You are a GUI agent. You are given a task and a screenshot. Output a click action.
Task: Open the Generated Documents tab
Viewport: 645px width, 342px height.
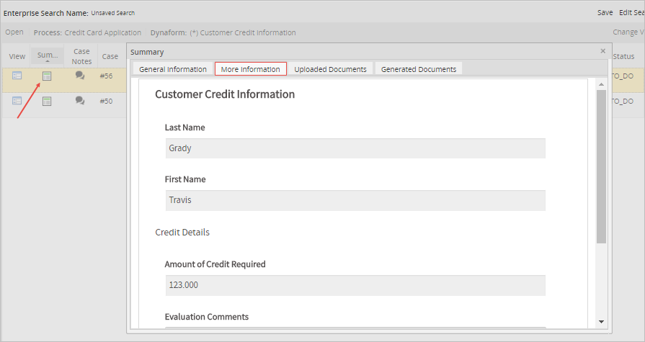tap(419, 69)
